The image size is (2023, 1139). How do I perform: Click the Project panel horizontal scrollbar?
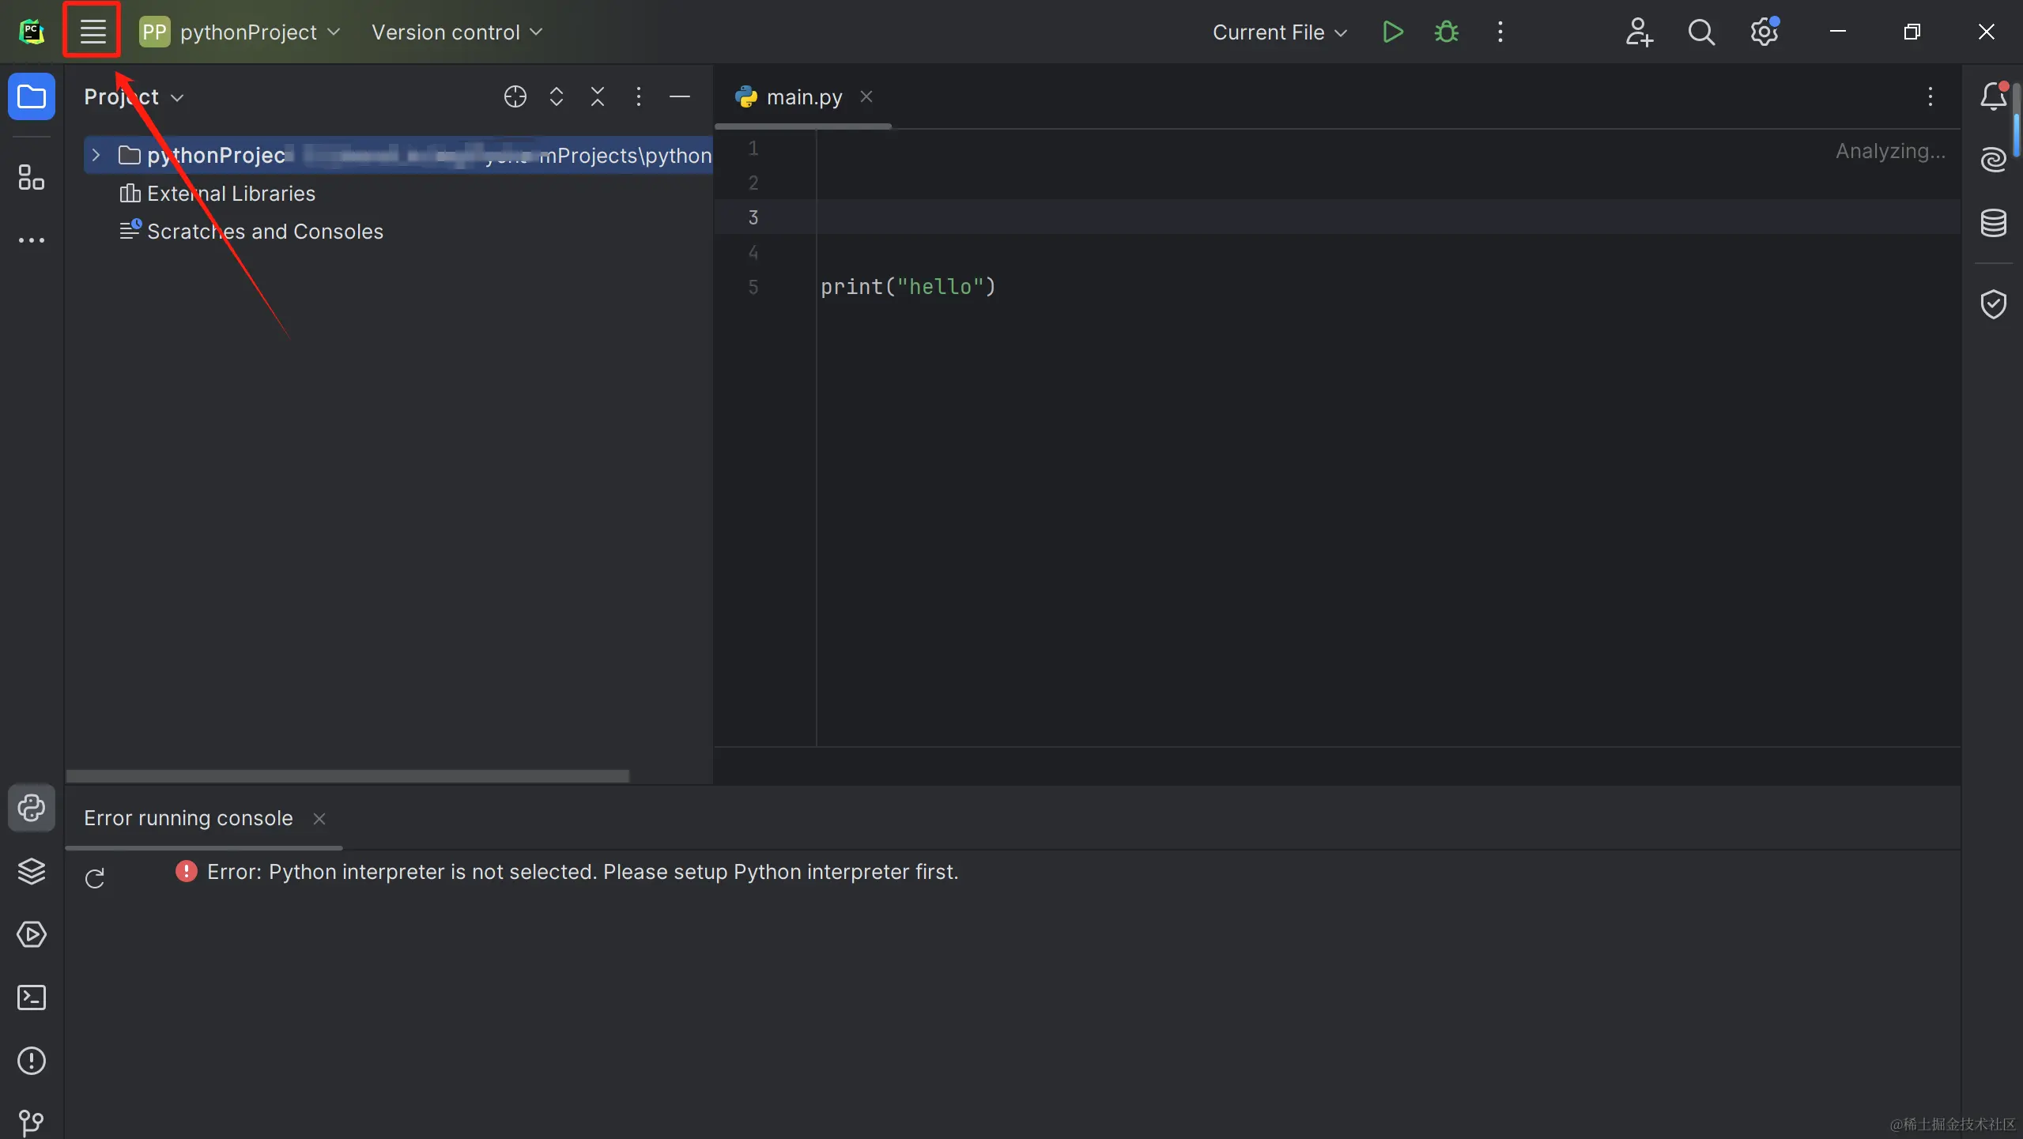point(348,775)
